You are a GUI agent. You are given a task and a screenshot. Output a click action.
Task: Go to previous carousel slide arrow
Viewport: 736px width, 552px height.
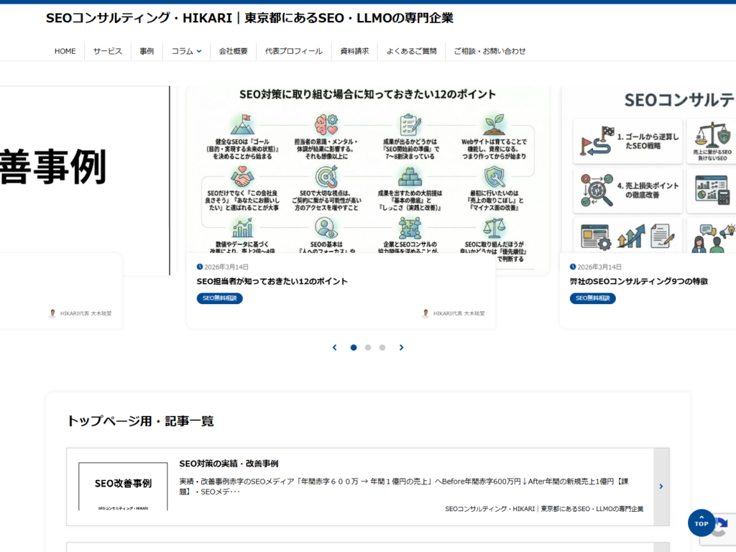334,348
